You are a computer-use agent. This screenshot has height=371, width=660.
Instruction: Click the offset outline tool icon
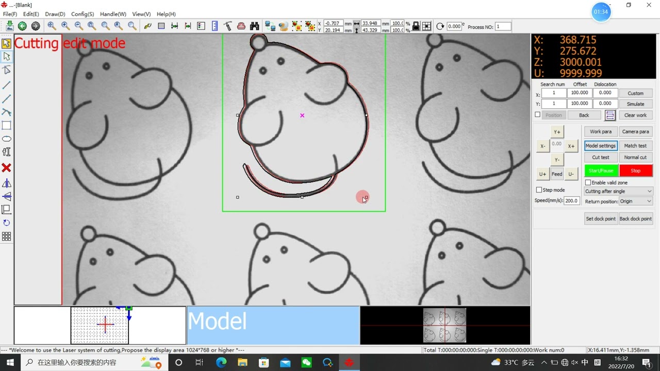tap(6, 209)
